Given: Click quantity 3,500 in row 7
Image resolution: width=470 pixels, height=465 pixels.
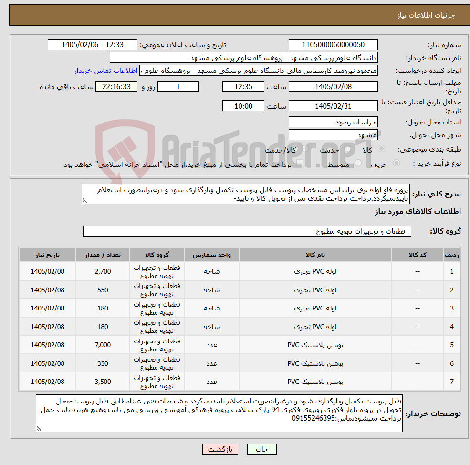Looking at the screenshot, I should click(x=103, y=382).
